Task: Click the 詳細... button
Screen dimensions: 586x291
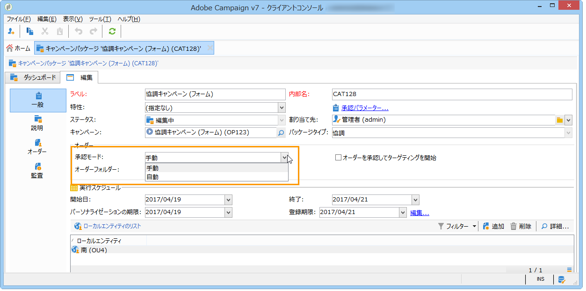Action: (x=555, y=226)
